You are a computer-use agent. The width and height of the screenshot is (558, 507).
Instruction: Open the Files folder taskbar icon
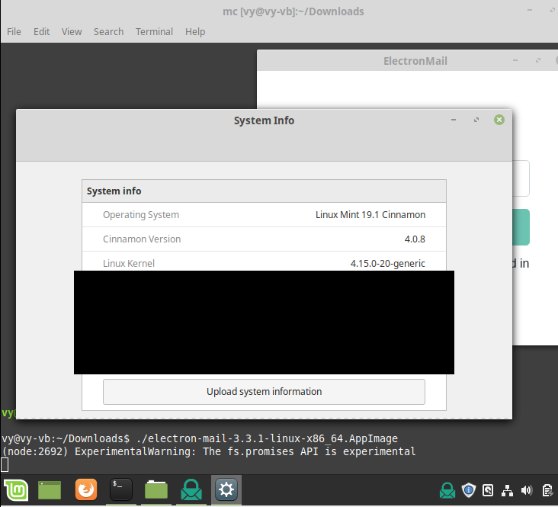click(156, 489)
